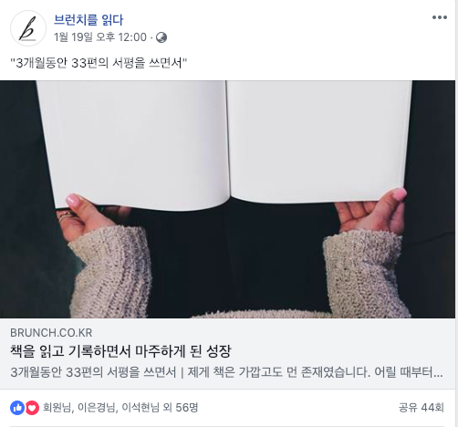Show reactions list from 회원님
The height and width of the screenshot is (427, 458).
coord(57,408)
